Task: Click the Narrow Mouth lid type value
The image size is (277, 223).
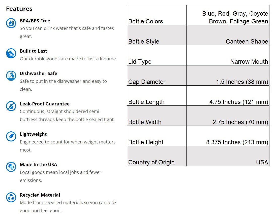Action: (249, 62)
